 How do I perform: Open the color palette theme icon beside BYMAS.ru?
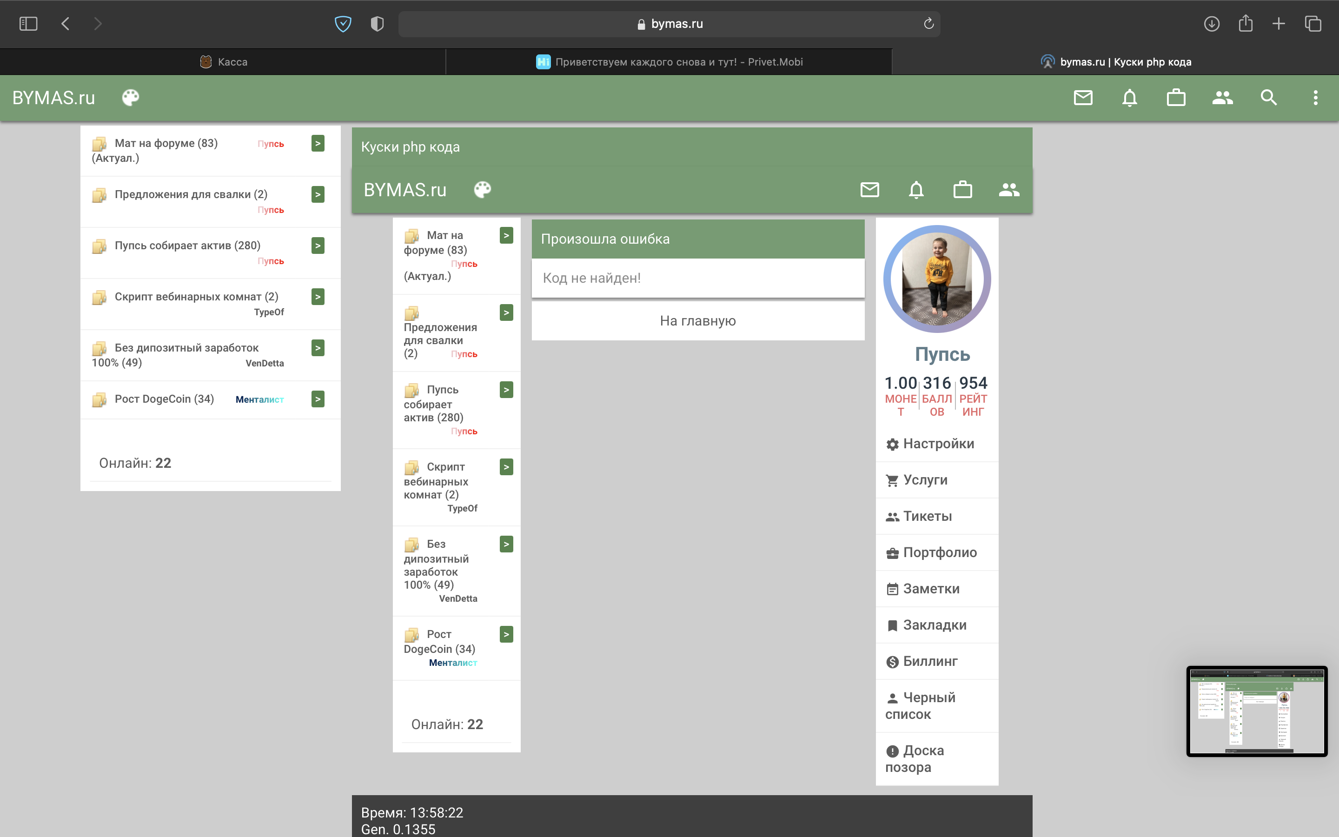point(131,98)
